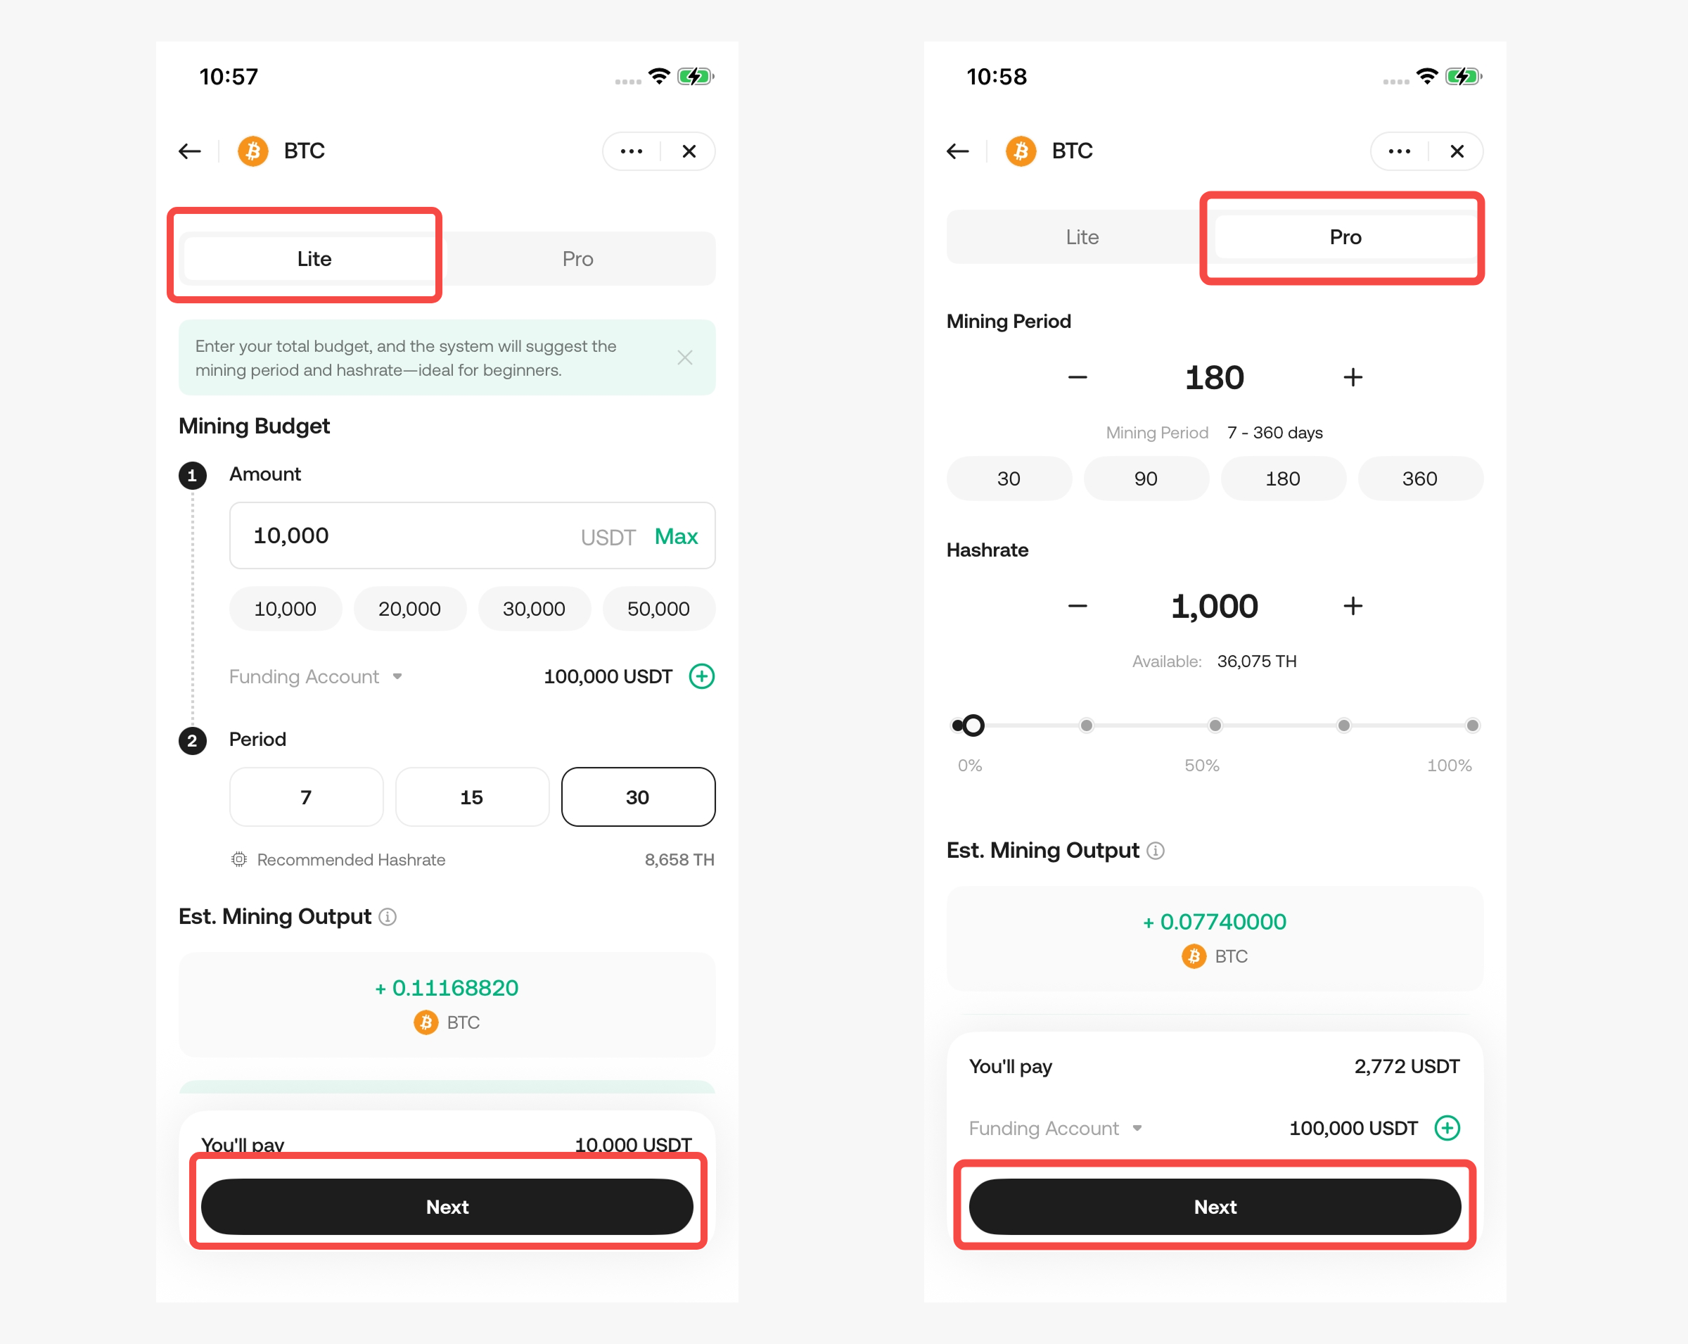This screenshot has width=1688, height=1344.
Task: Click the info icon beside Est. Mining Output in Lite
Action: click(388, 917)
